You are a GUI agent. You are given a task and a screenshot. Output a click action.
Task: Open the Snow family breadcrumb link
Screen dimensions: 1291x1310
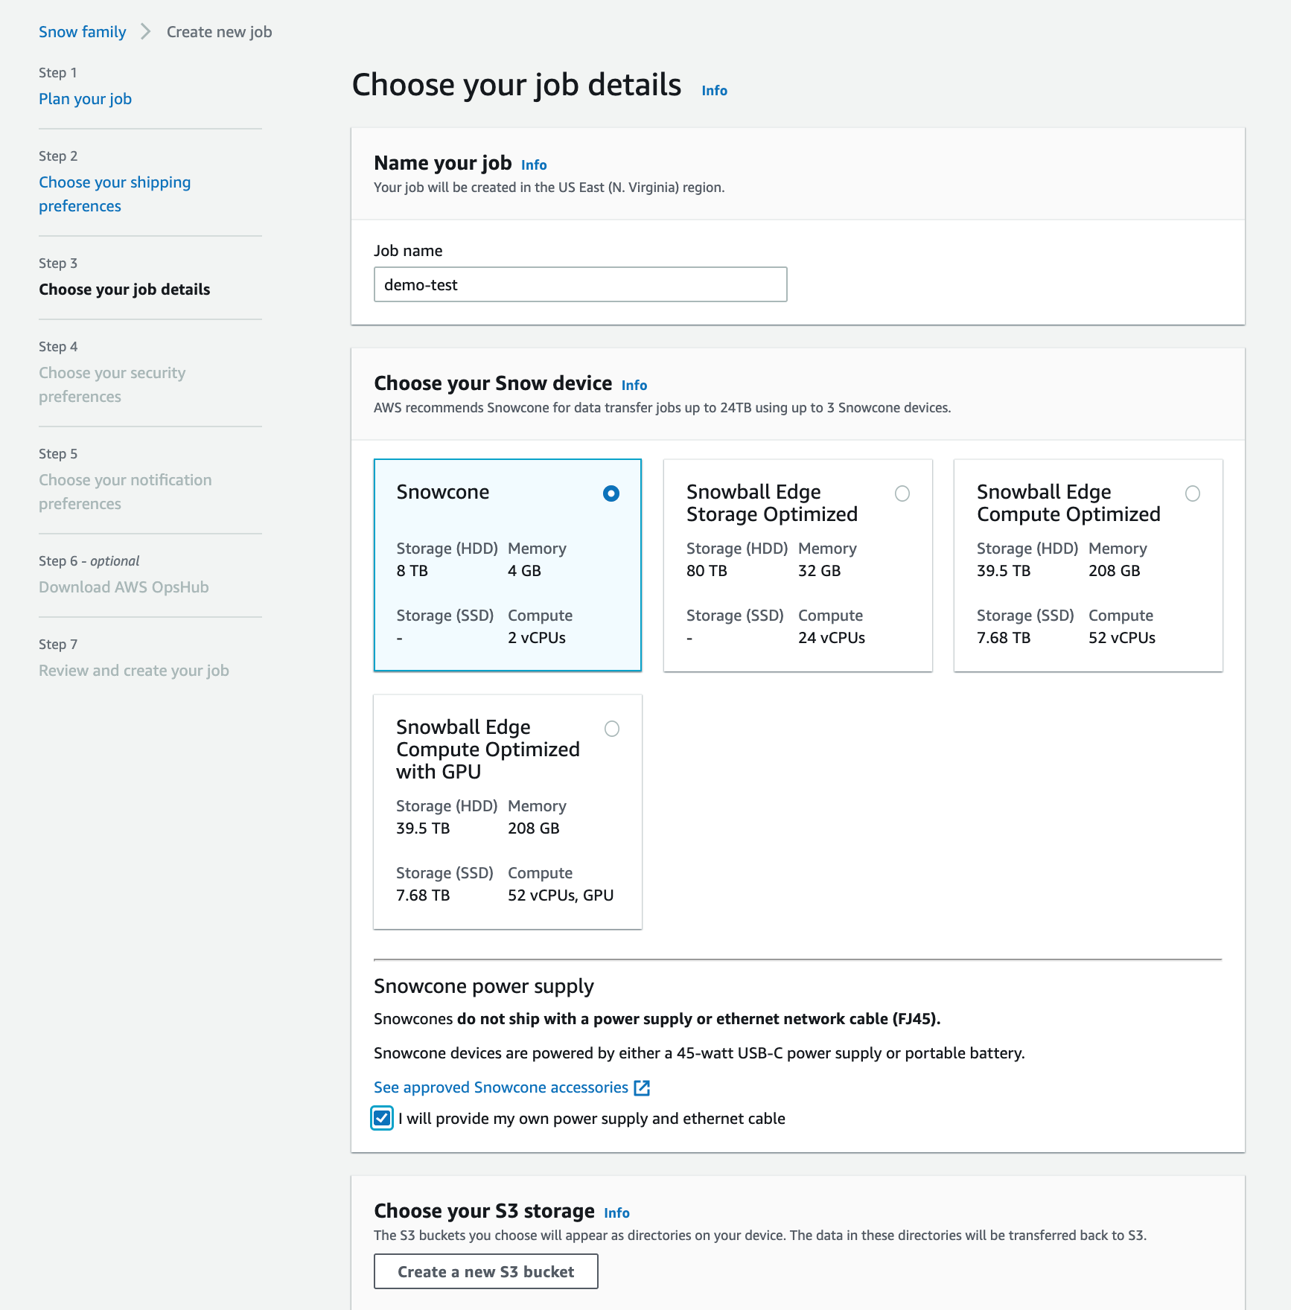click(x=83, y=32)
